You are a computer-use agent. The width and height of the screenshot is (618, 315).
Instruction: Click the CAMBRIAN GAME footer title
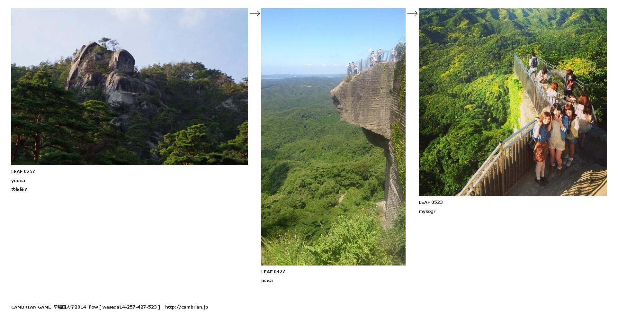click(31, 307)
